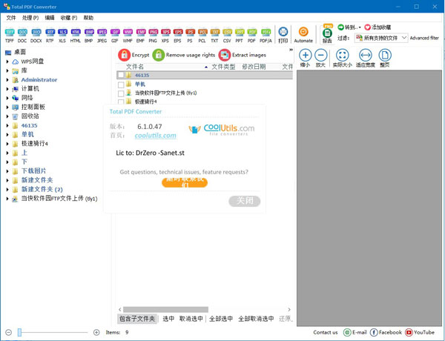Click 全部取消选中 deselect all

tap(256, 319)
